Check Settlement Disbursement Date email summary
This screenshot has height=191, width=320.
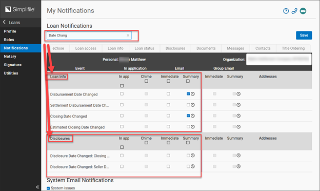[x=188, y=105]
